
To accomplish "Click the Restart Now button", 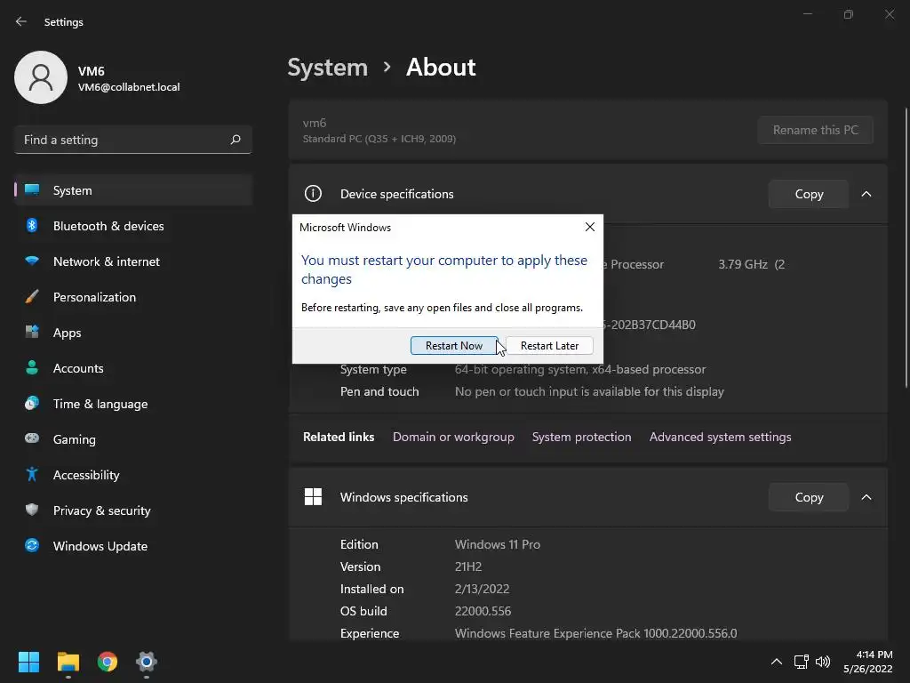I will [x=453, y=346].
